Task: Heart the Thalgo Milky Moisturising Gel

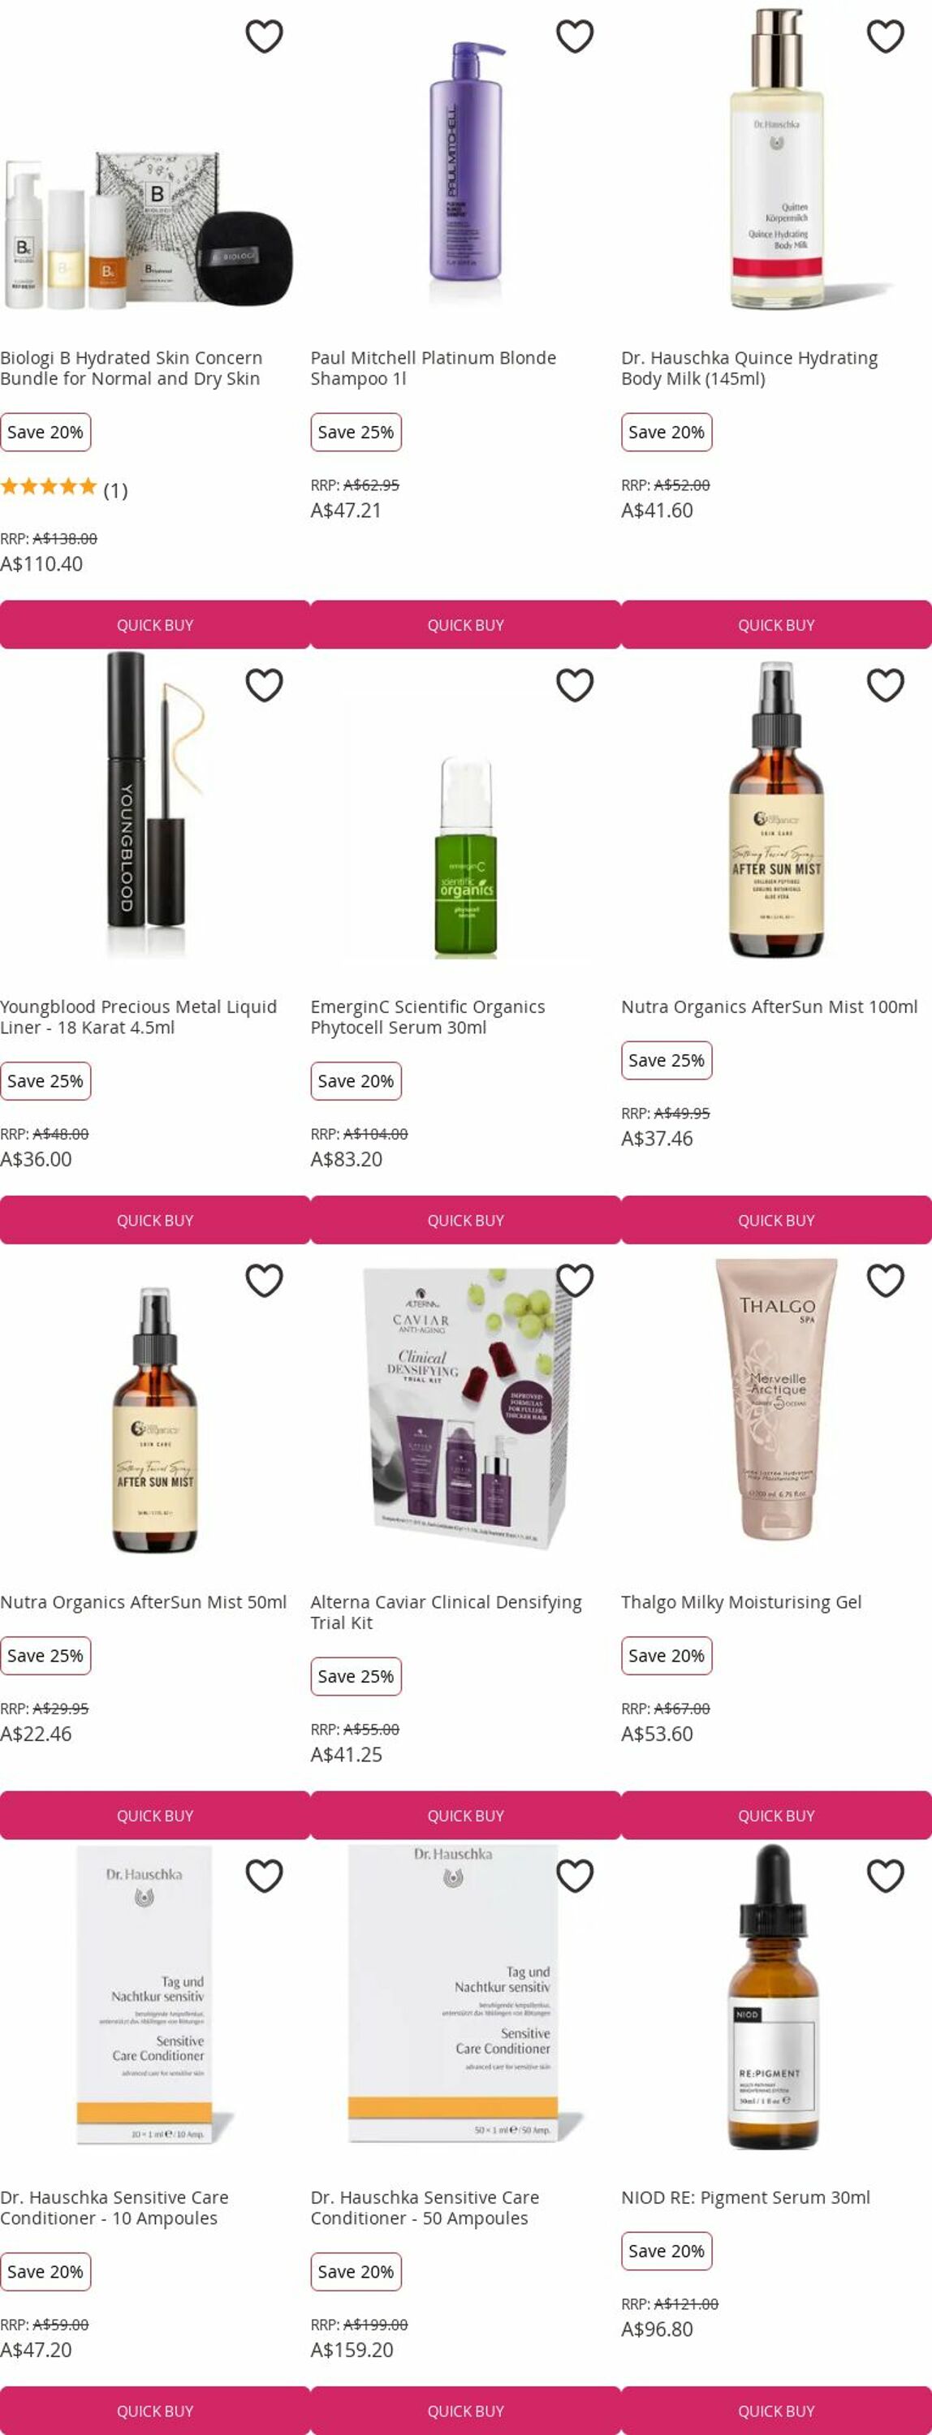Action: click(x=886, y=1281)
